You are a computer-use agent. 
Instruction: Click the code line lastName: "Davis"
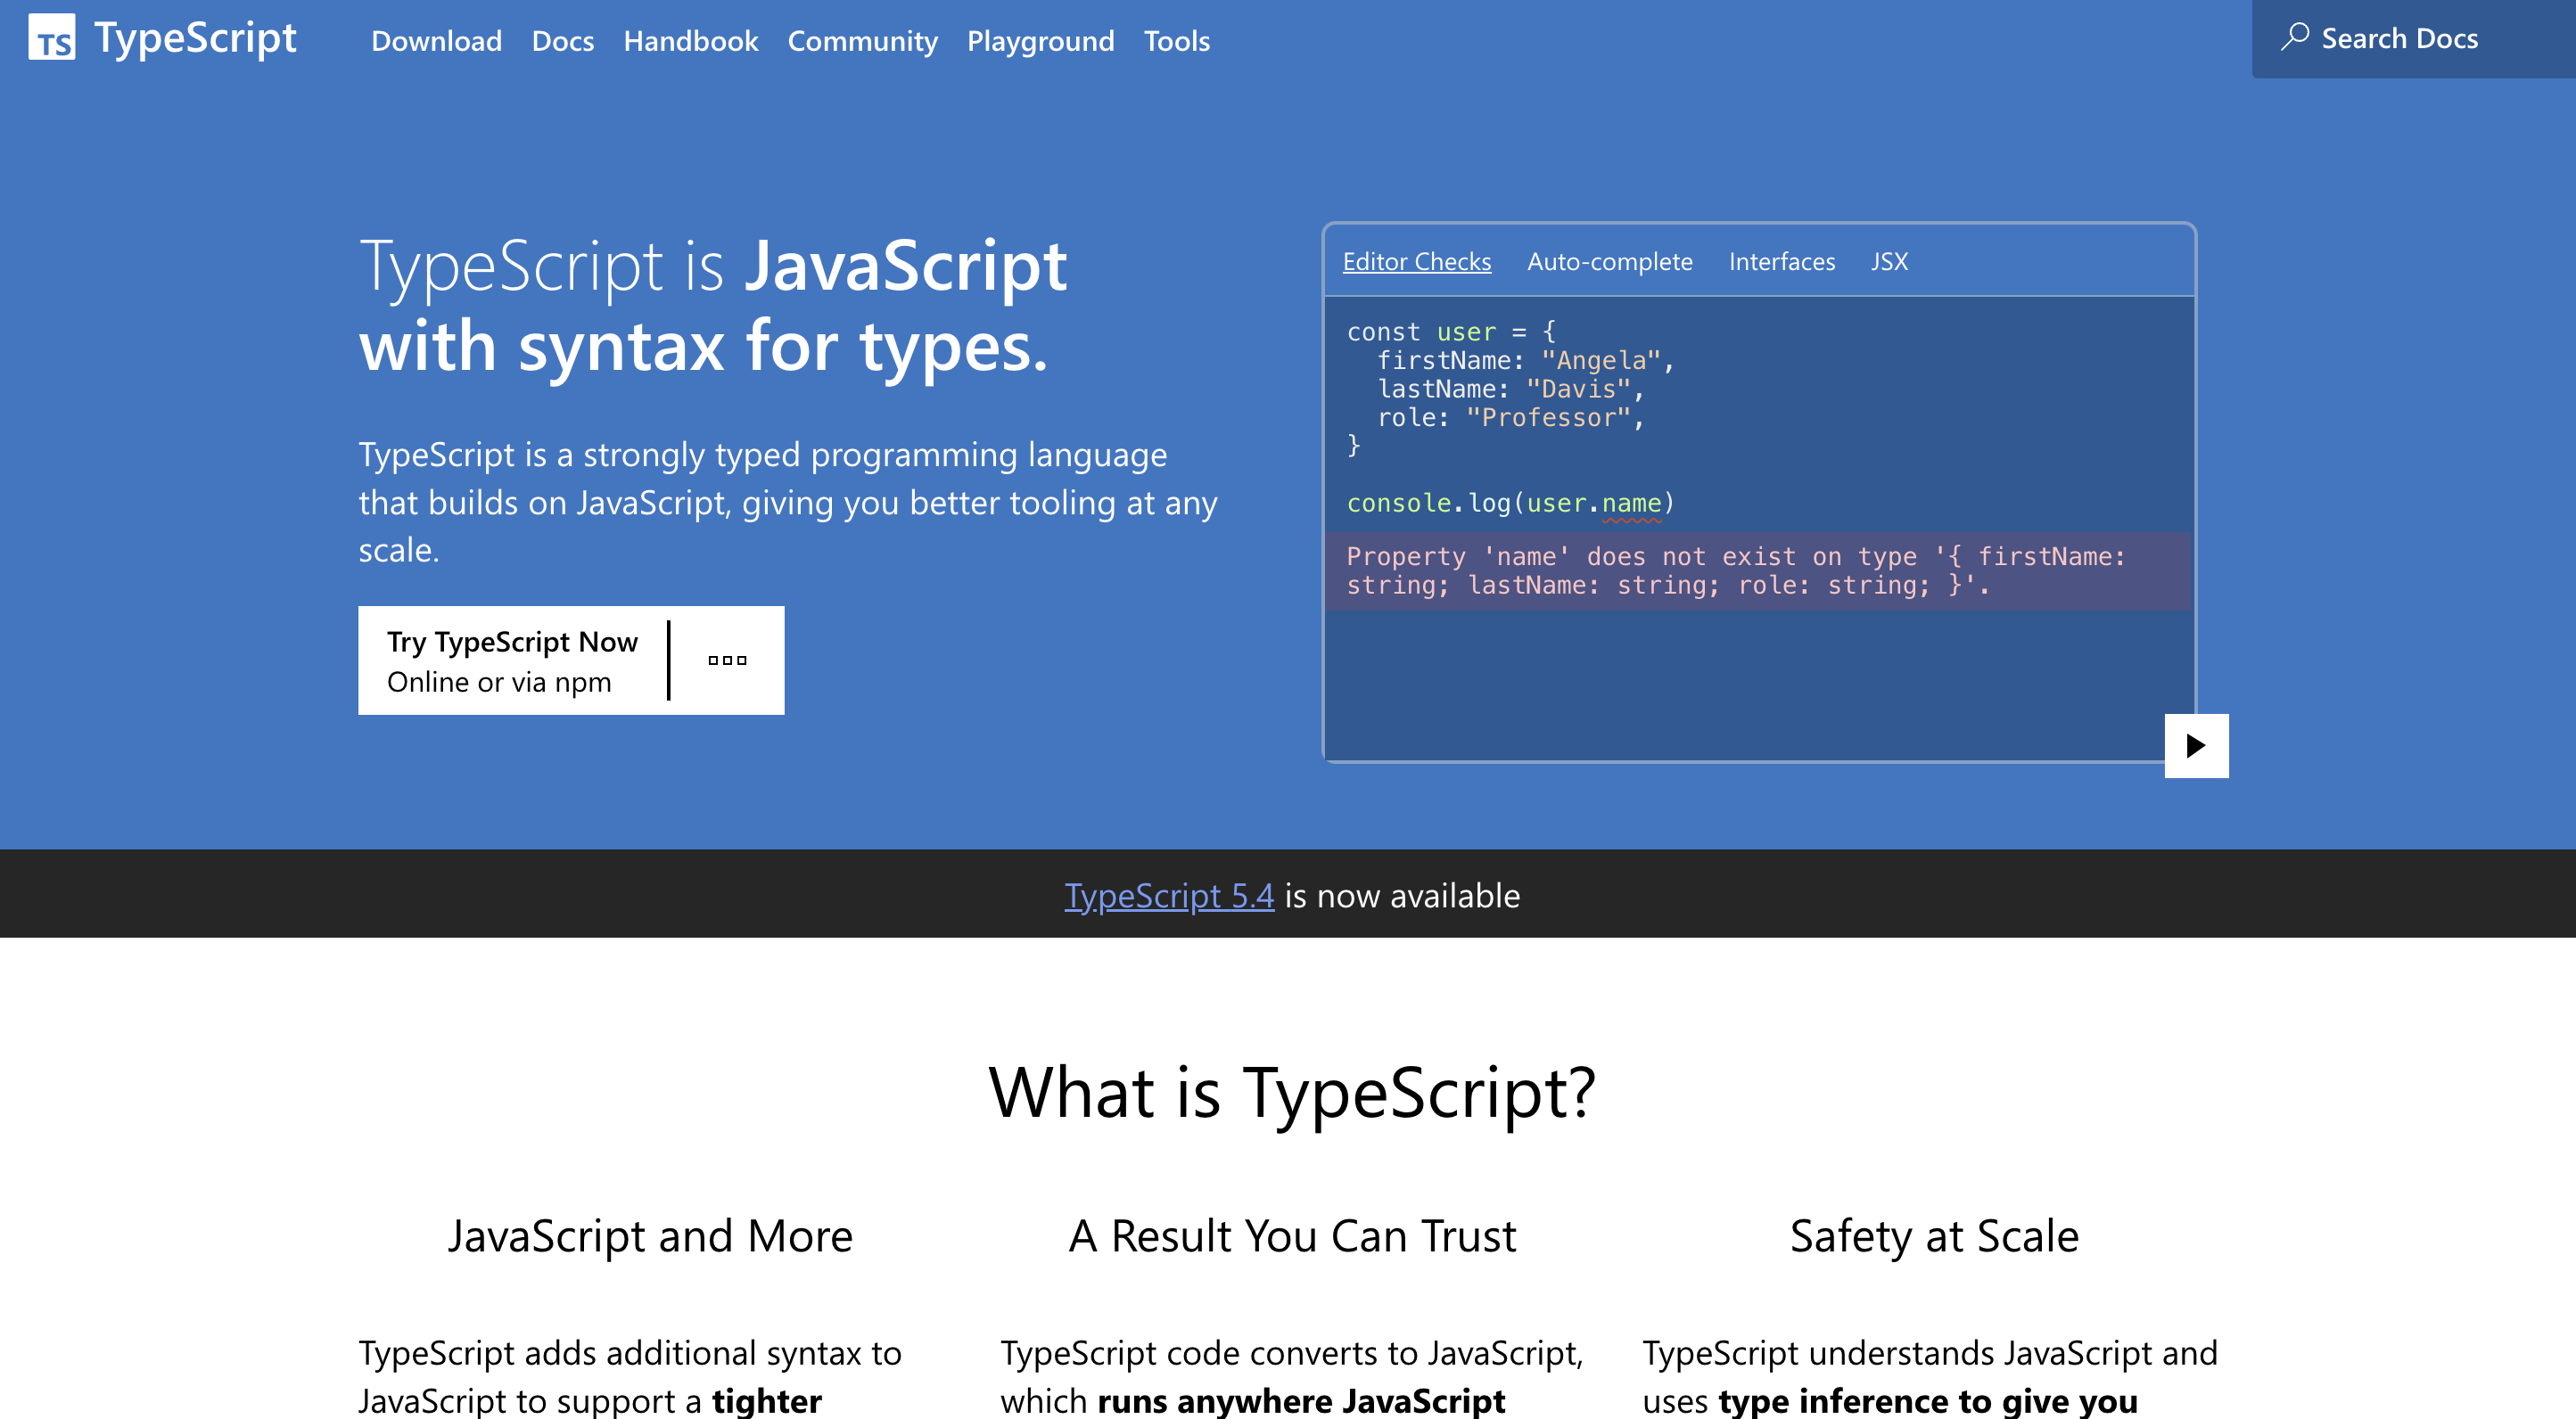[1511, 390]
